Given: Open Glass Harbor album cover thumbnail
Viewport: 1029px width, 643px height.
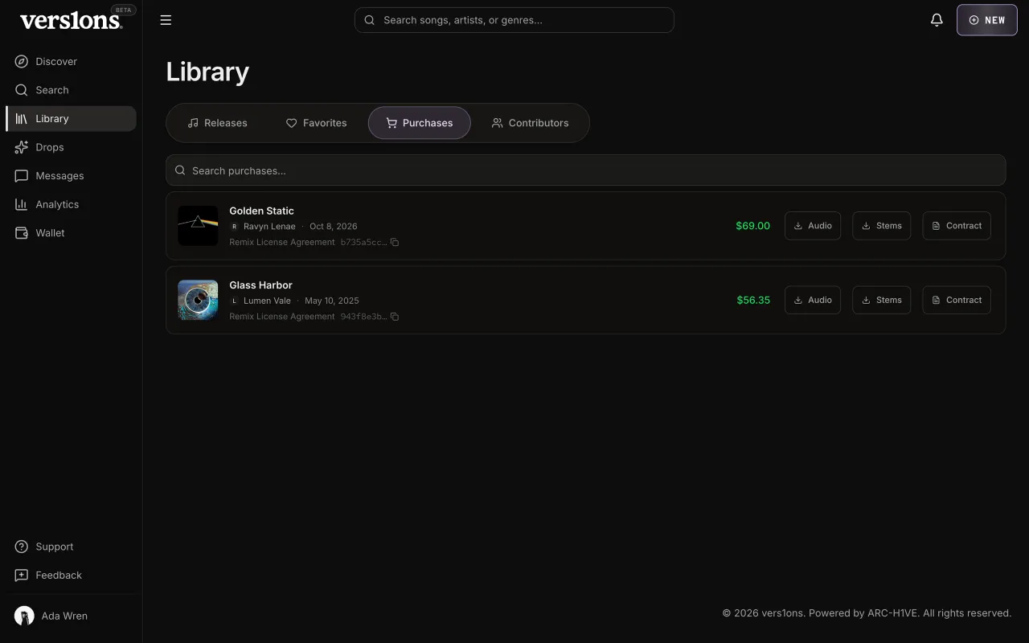Looking at the screenshot, I should 198,300.
